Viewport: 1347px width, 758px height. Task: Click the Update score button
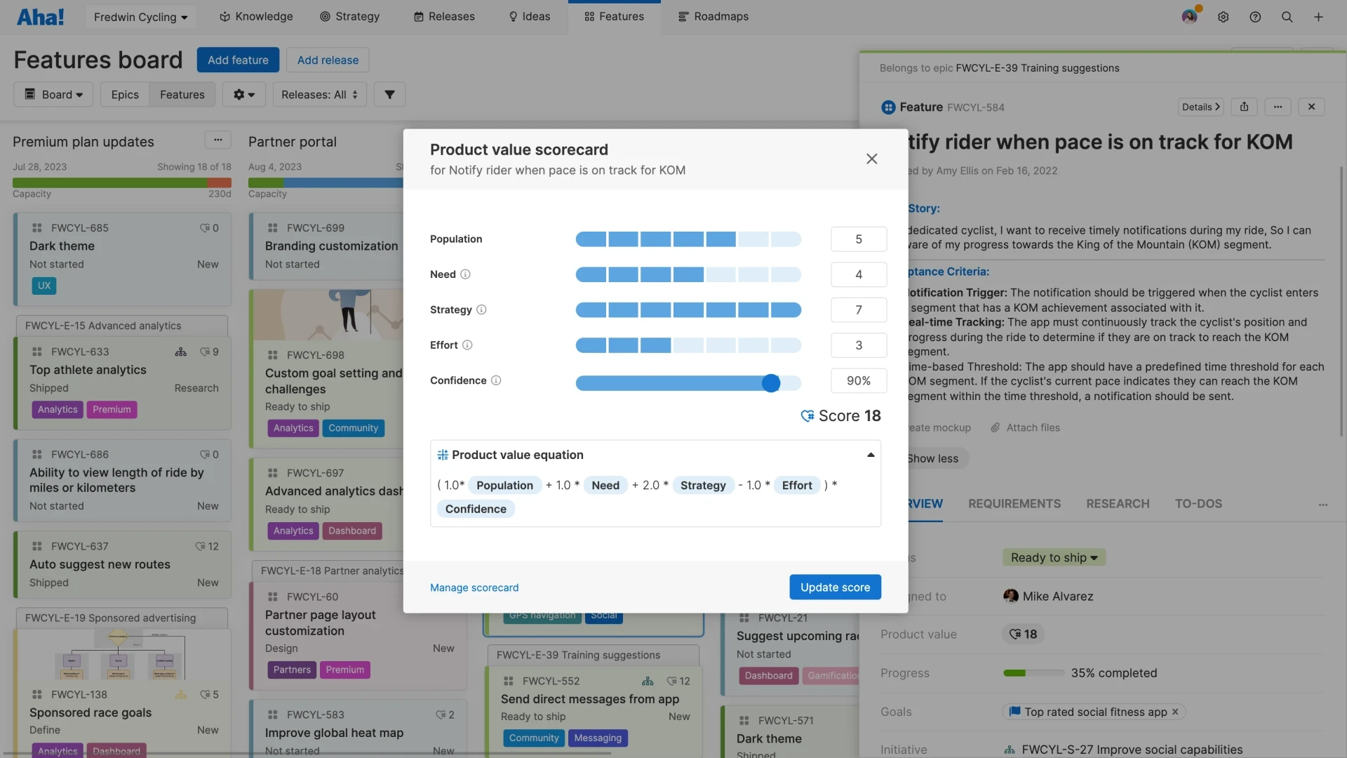click(835, 587)
